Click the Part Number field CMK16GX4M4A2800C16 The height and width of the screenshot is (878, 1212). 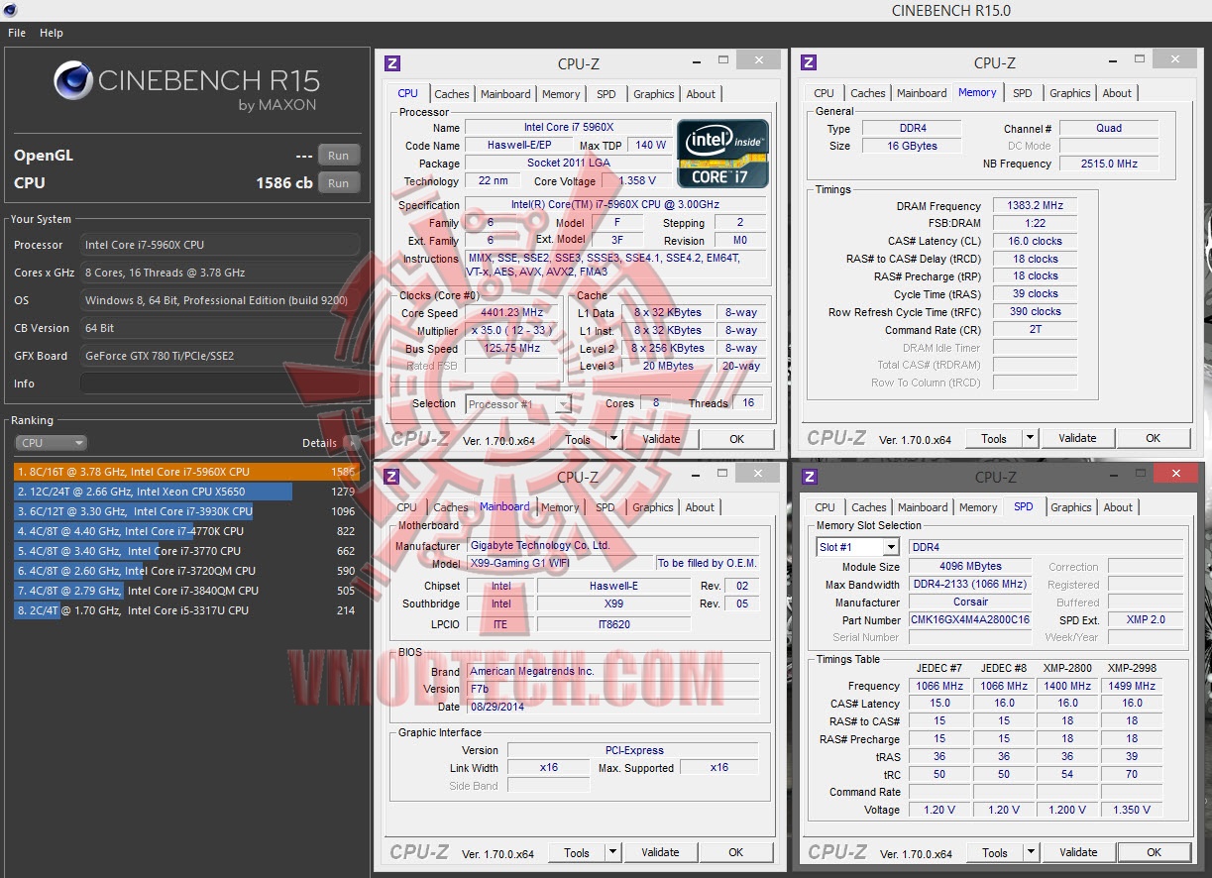(x=971, y=620)
